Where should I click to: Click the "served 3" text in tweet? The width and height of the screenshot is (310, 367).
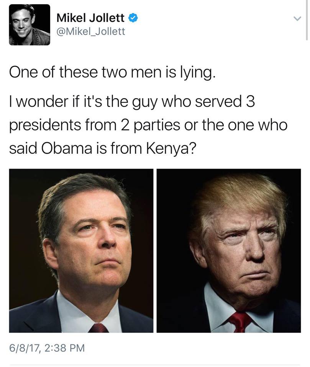pyautogui.click(x=225, y=101)
